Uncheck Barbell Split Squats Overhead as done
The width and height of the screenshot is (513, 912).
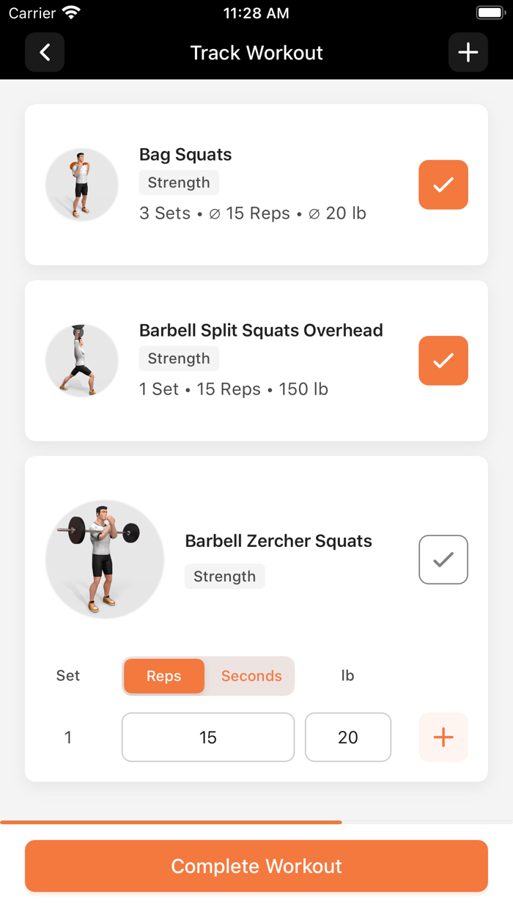(443, 360)
